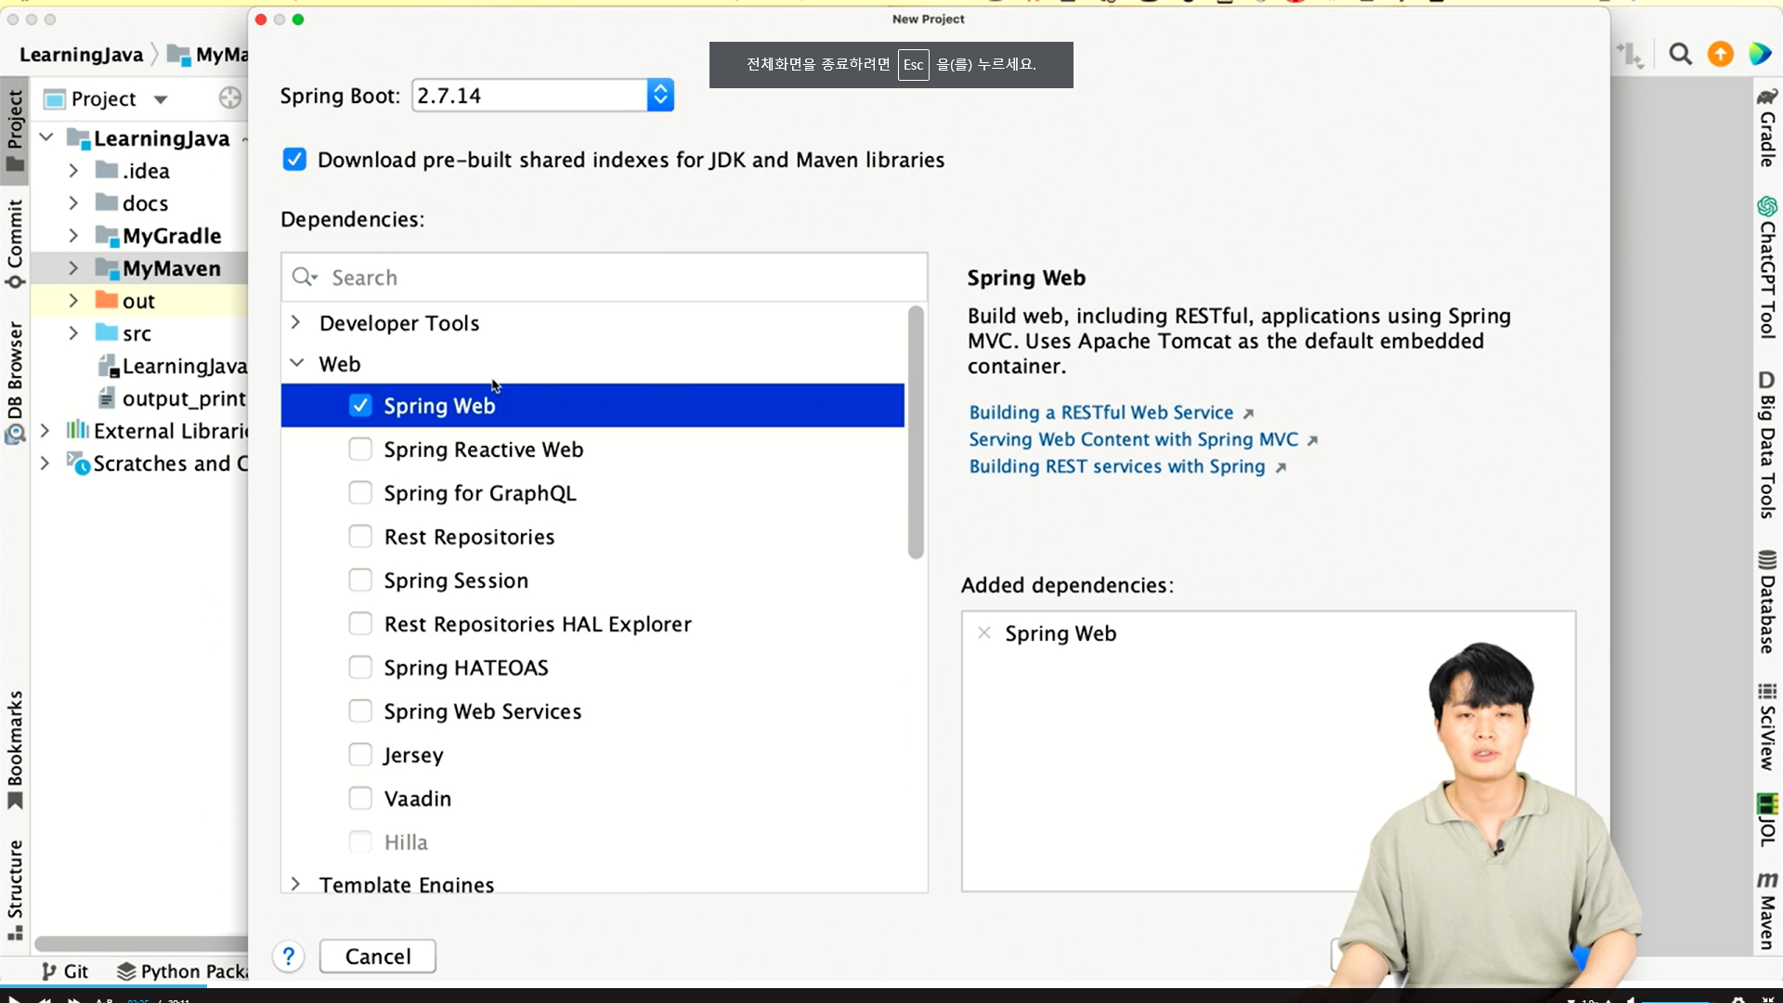Check the Spring for GraphQL dependency
Screen dimensions: 1783x1003
tap(360, 493)
